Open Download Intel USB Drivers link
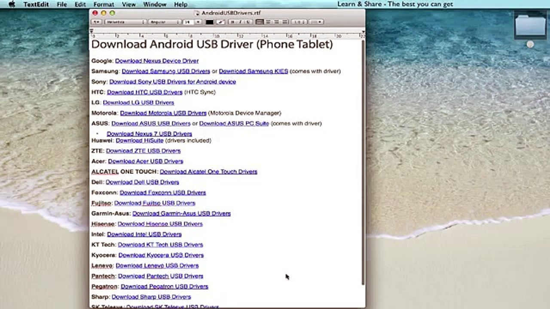The height and width of the screenshot is (309, 550). pyautogui.click(x=144, y=234)
